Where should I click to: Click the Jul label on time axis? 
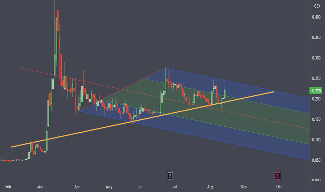(175, 187)
